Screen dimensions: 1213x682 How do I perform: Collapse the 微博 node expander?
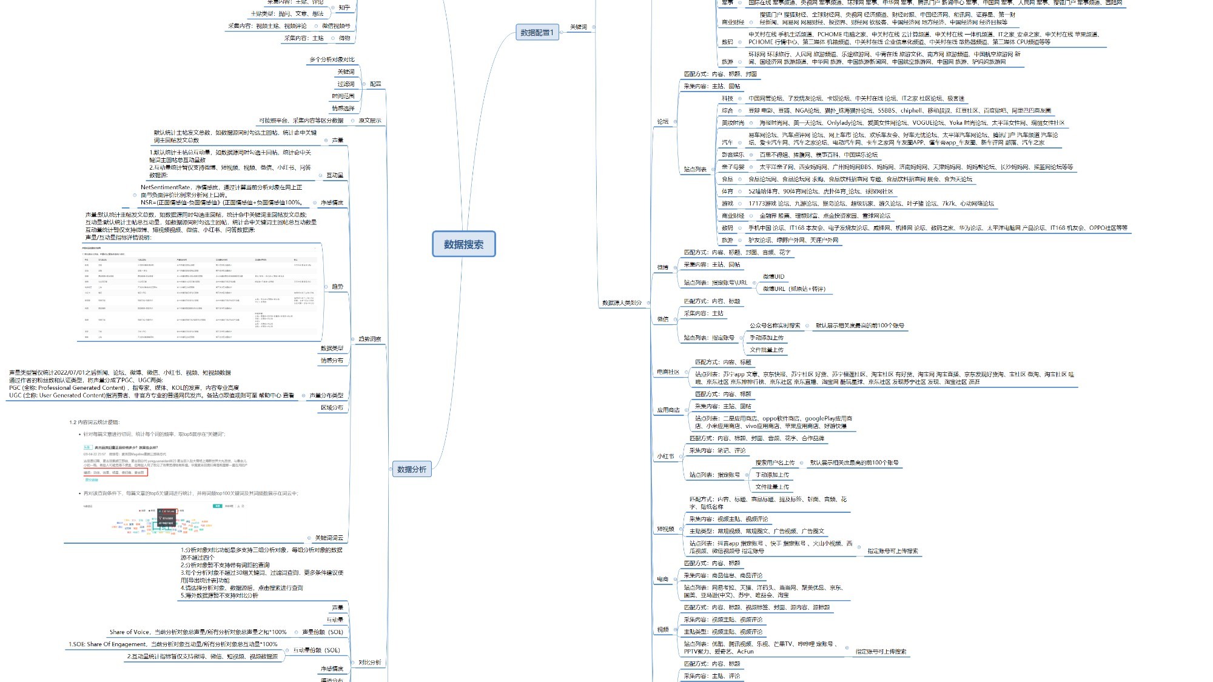pos(675,267)
